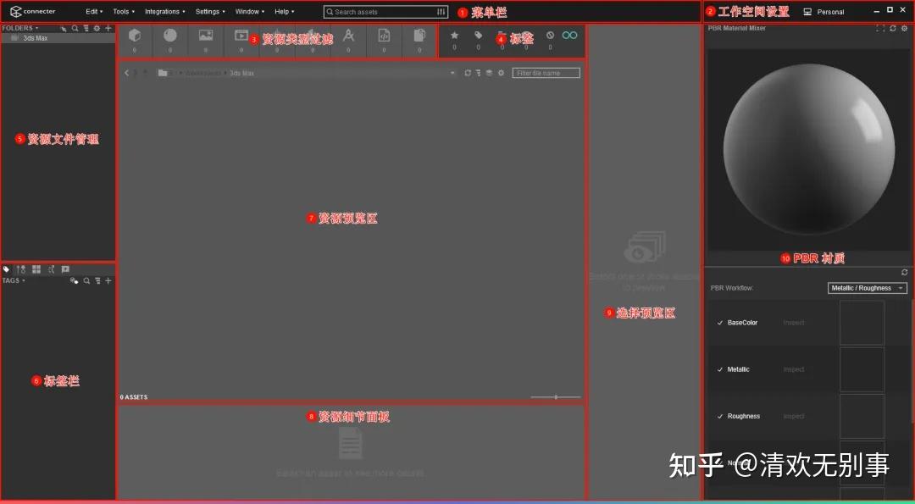
Task: Expand the FOLDERS header dropdown
Action: point(37,28)
